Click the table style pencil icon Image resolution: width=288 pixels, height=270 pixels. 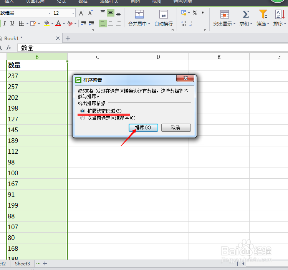[x=33, y=23]
